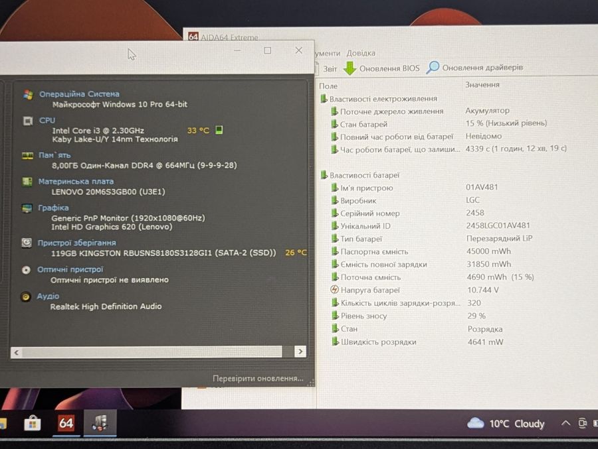This screenshot has height=449, width=598.
Task: Open the Оптичні пристрої section link
Action: coord(70,270)
